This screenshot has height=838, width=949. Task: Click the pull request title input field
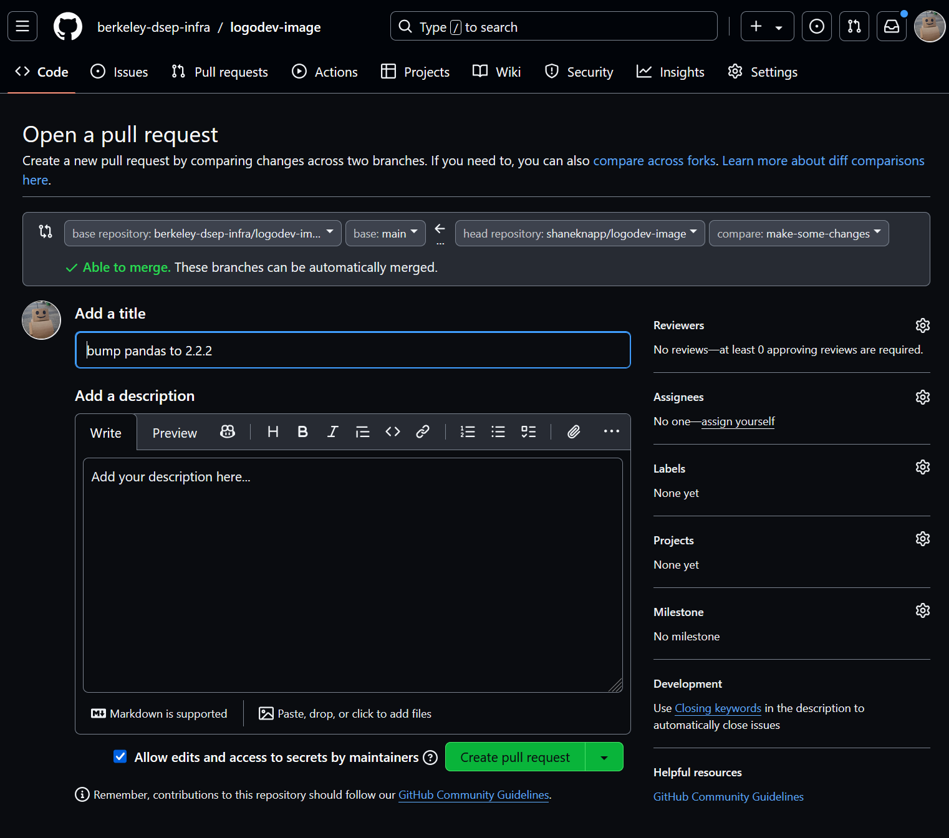coord(352,350)
